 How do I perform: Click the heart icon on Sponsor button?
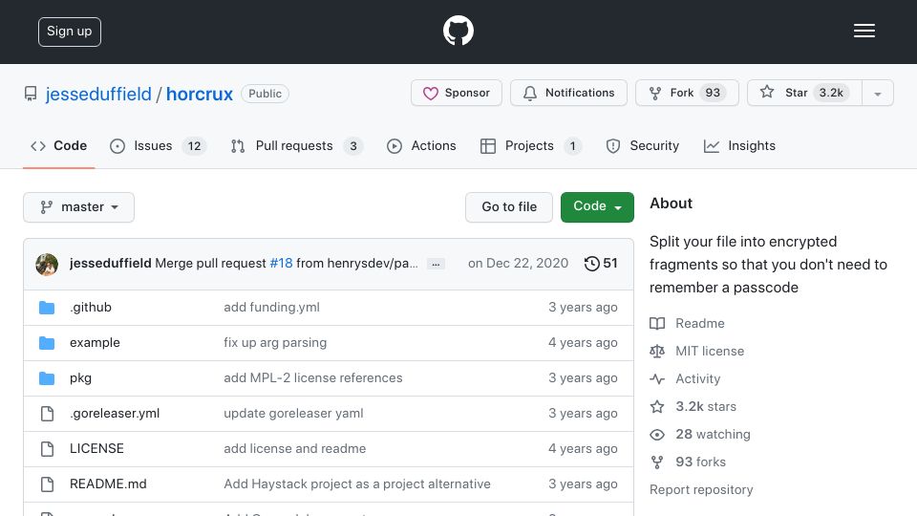click(431, 93)
